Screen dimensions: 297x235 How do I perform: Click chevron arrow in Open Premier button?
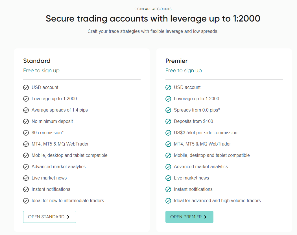pyautogui.click(x=205, y=217)
